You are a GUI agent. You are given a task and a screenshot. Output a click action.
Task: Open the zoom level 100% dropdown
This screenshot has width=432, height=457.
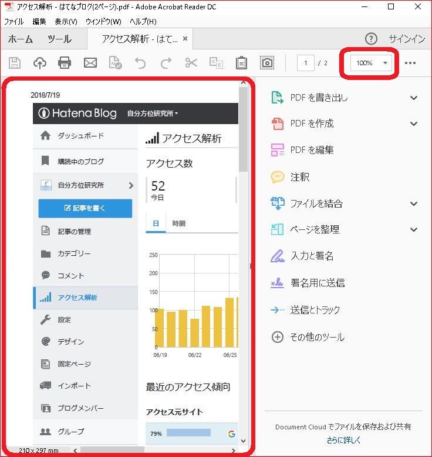click(x=370, y=63)
